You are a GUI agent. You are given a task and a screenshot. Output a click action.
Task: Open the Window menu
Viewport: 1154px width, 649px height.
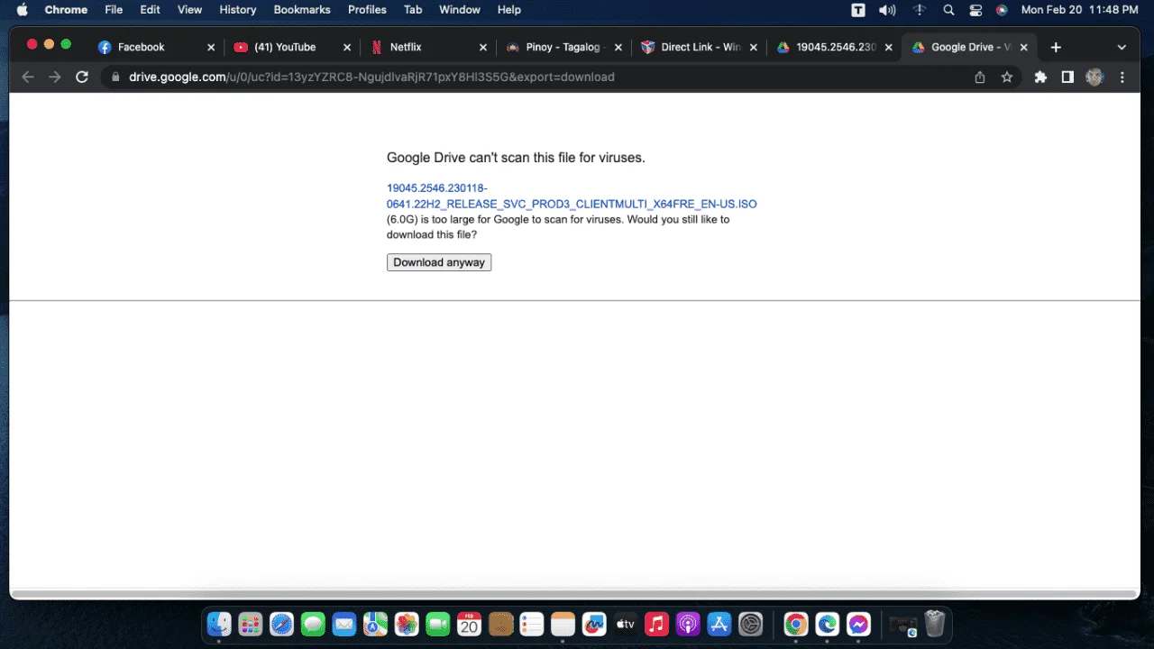(460, 10)
